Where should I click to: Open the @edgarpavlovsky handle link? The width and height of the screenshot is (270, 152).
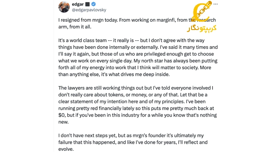[89, 10]
